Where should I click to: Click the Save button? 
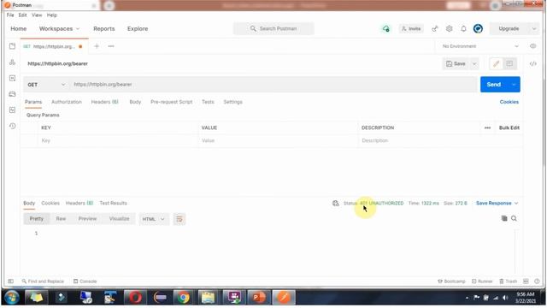pyautogui.click(x=456, y=63)
